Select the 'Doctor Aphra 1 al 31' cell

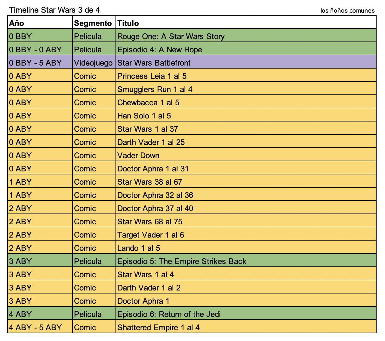(x=153, y=169)
